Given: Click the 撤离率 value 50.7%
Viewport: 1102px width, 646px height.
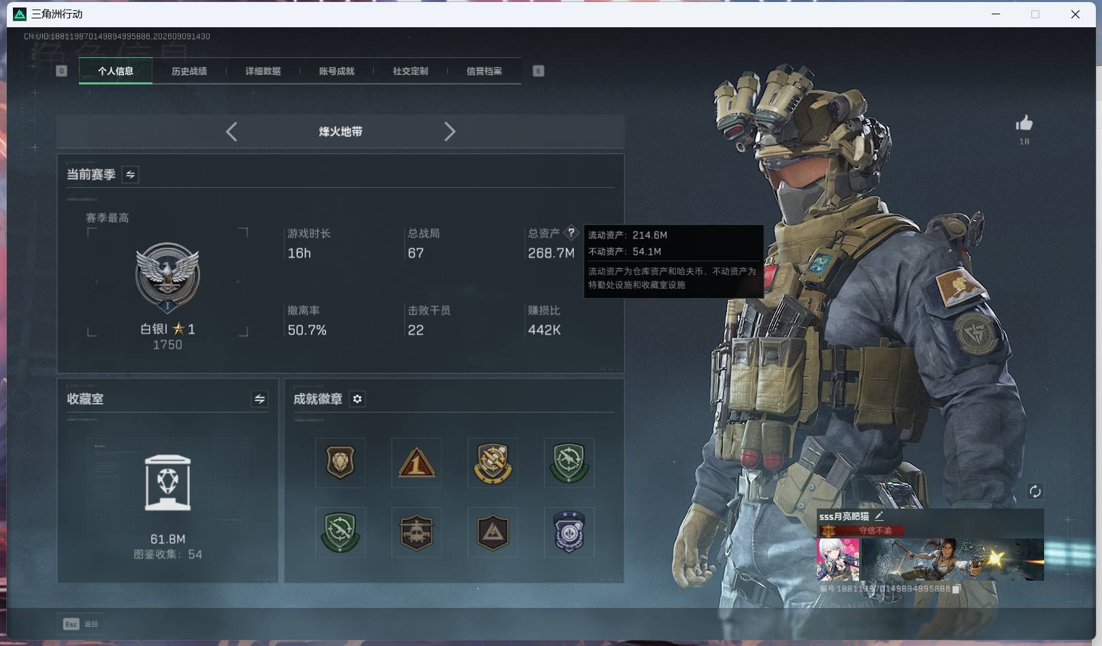Looking at the screenshot, I should pos(307,330).
